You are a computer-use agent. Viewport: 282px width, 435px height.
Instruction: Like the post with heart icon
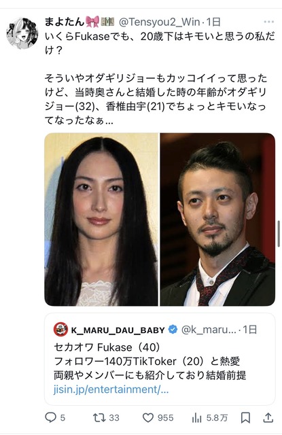point(147,417)
